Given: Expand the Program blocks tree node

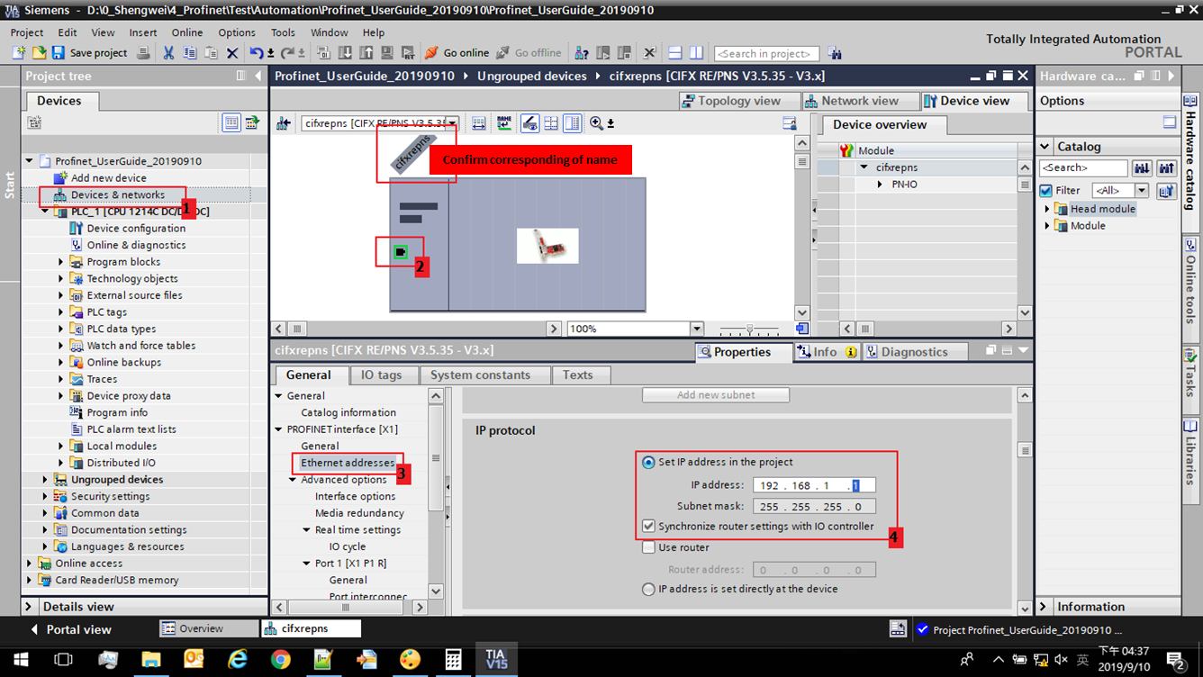Looking at the screenshot, I should tap(61, 262).
